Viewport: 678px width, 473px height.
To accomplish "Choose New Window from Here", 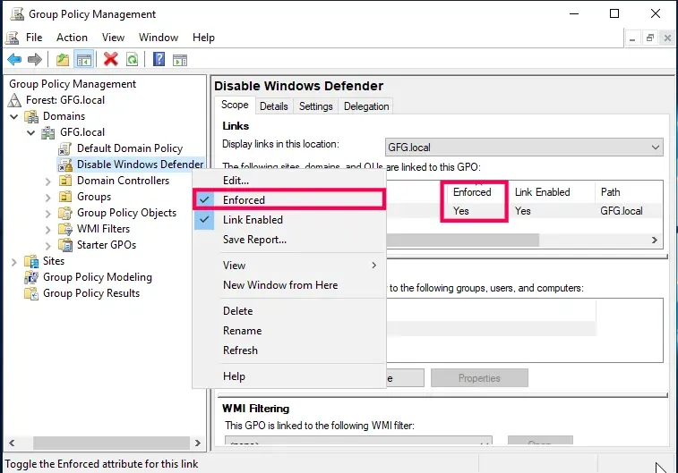I will 288,285.
